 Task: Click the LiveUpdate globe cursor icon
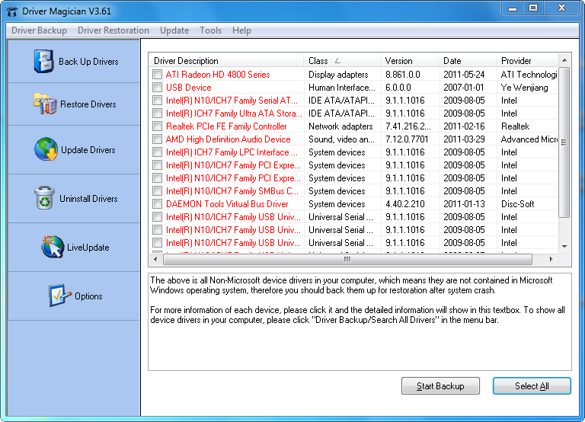pyautogui.click(x=53, y=247)
